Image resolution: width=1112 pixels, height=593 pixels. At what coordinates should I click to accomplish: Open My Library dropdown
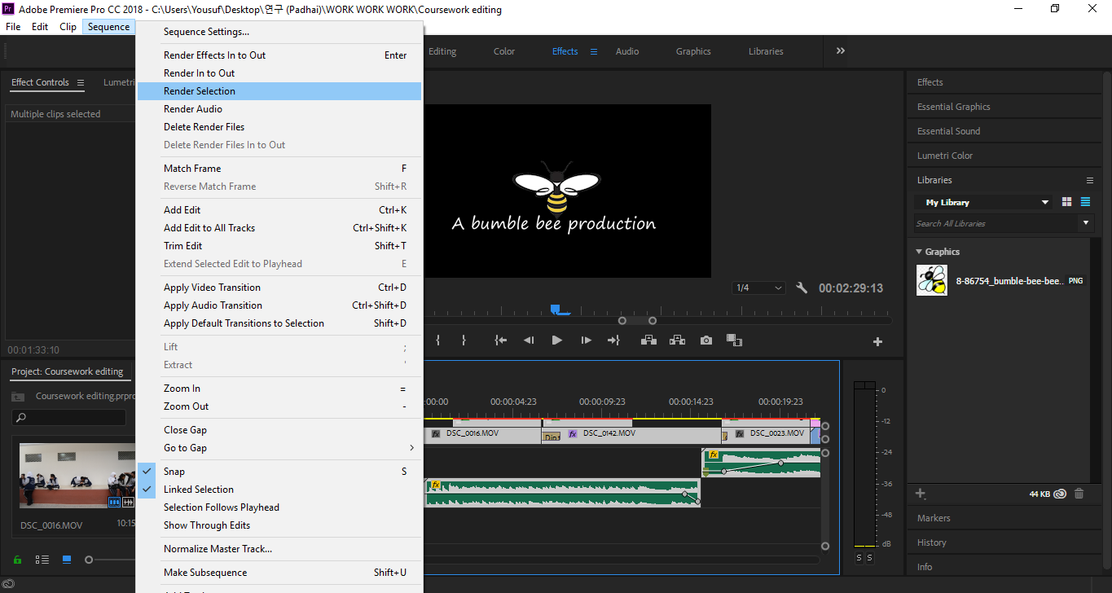[983, 202]
